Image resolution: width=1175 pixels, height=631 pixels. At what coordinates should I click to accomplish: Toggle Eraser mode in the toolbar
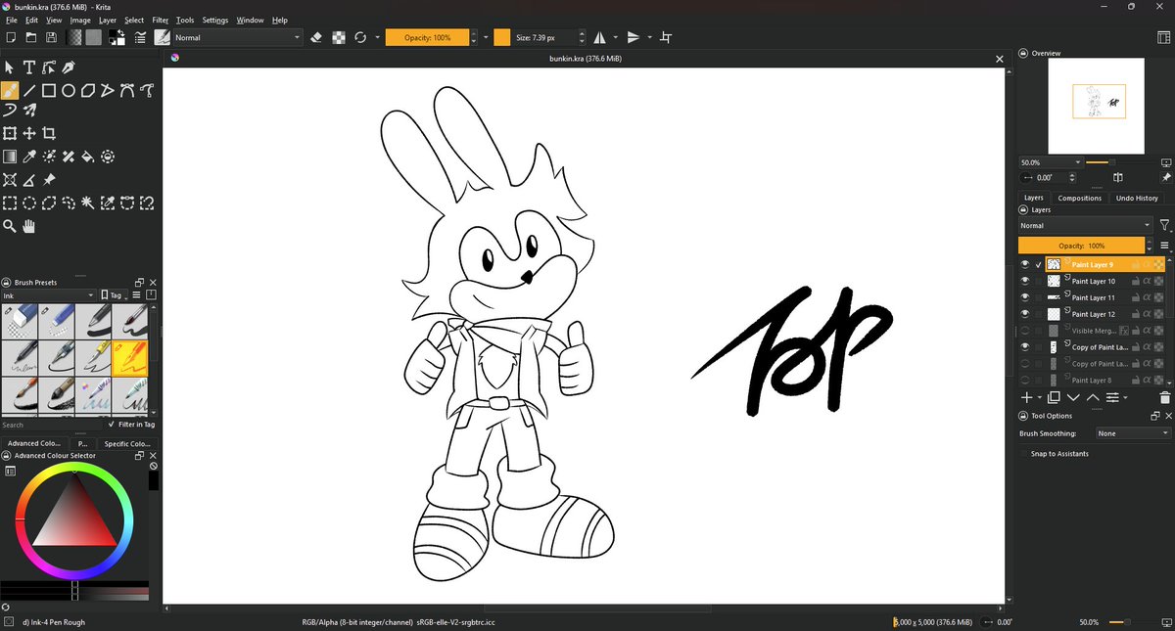coord(316,37)
